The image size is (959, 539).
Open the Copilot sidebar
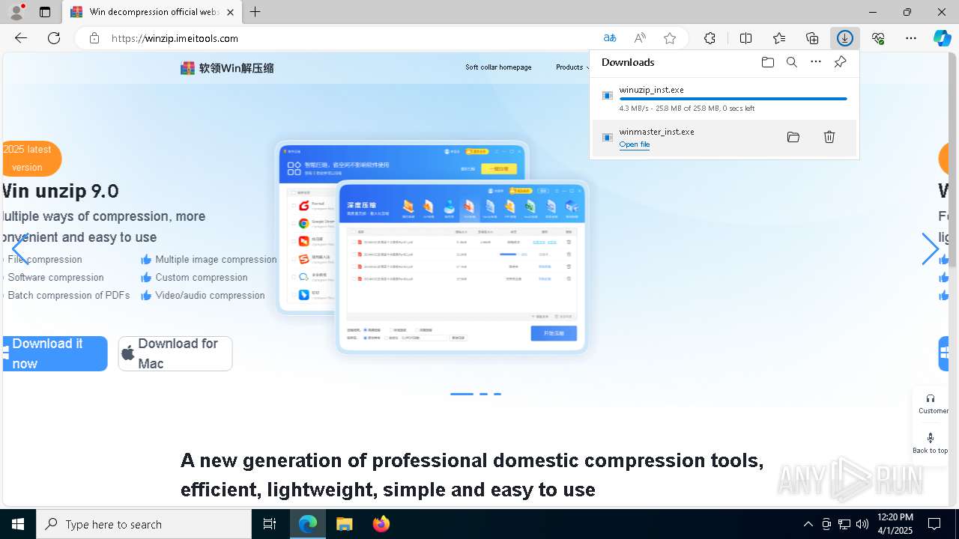click(942, 38)
